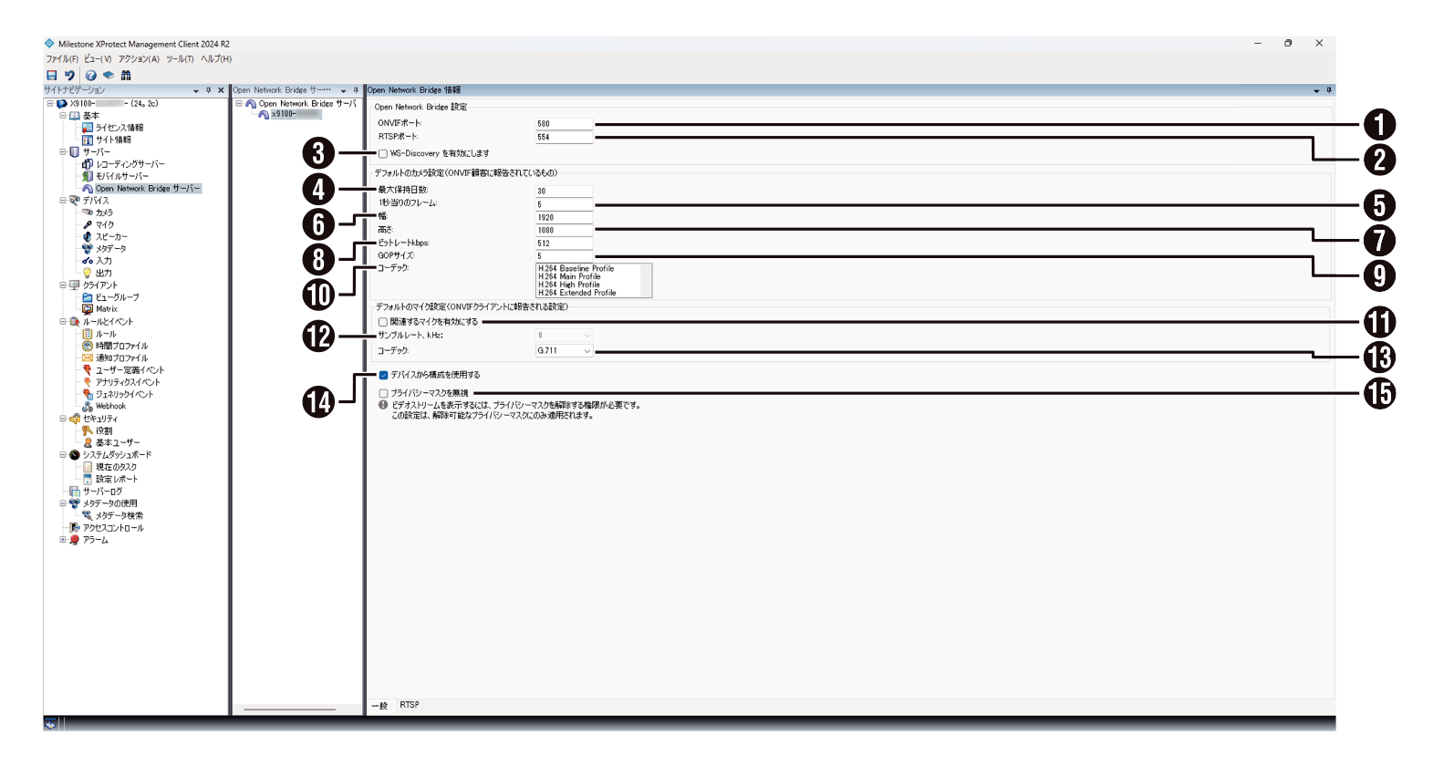Viewport: 1454px width, 767px height.
Task: Select the モバイルサーバー icon
Action: 88,176
